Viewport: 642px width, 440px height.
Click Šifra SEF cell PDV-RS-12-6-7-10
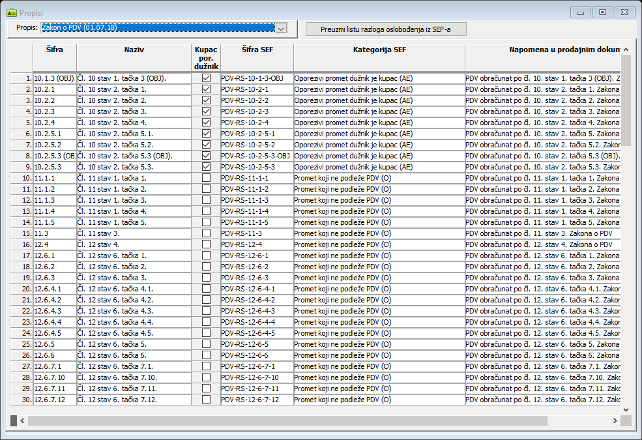click(x=257, y=377)
